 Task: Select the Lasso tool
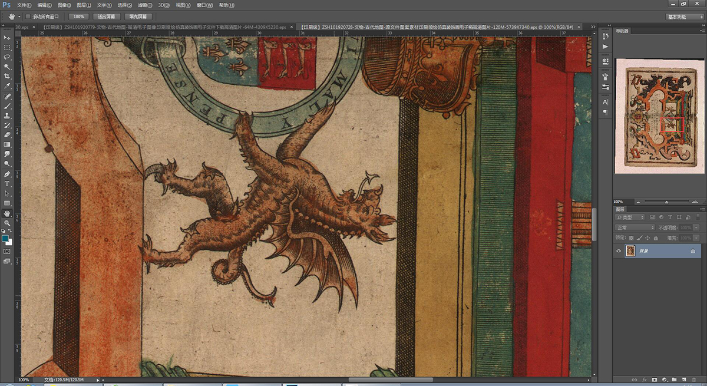pos(8,57)
